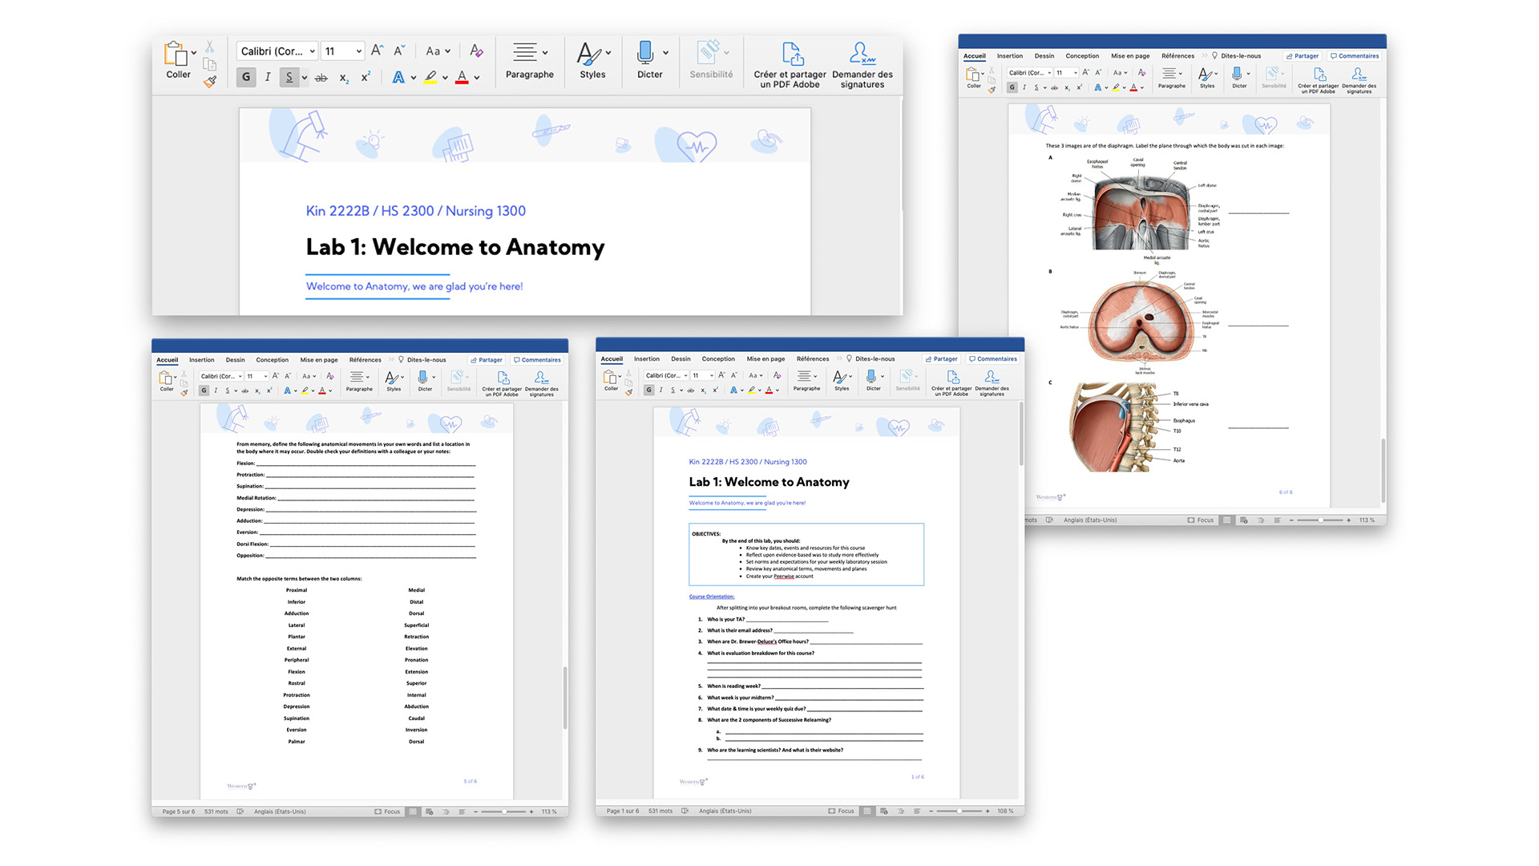Toggle superscript in the enlarged ribbon window

(x=366, y=77)
